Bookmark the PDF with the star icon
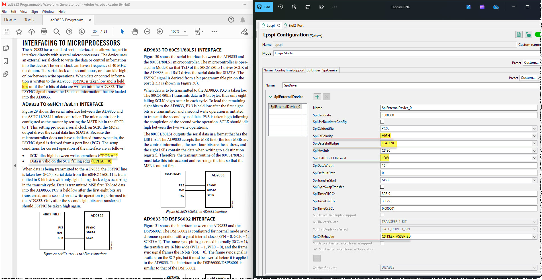Viewport: 542px width, 280px height. [19, 32]
